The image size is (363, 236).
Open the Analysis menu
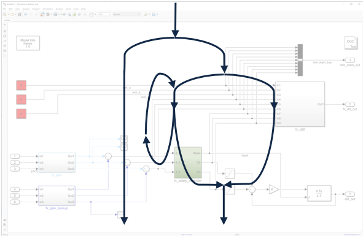(60, 9)
